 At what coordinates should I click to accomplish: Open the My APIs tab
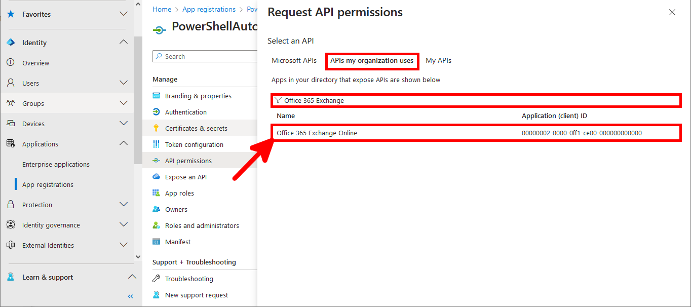pyautogui.click(x=438, y=60)
